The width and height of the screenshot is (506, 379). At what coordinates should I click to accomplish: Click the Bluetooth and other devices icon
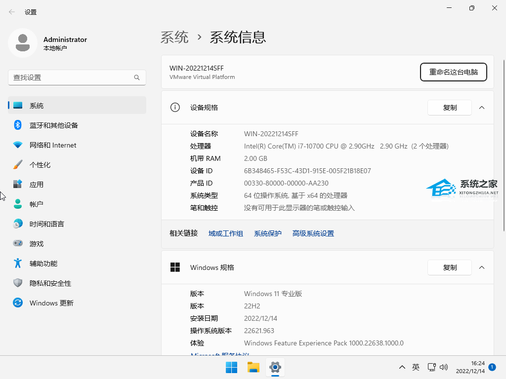[18, 125]
